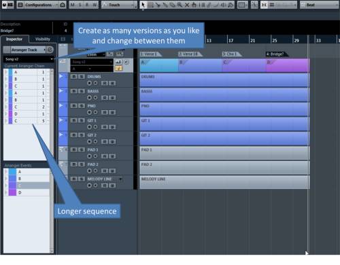Select the Object Selection arrow tool
The image size is (340, 265).
143,5
